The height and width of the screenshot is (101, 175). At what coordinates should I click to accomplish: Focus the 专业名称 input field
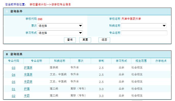[x=144, y=33]
